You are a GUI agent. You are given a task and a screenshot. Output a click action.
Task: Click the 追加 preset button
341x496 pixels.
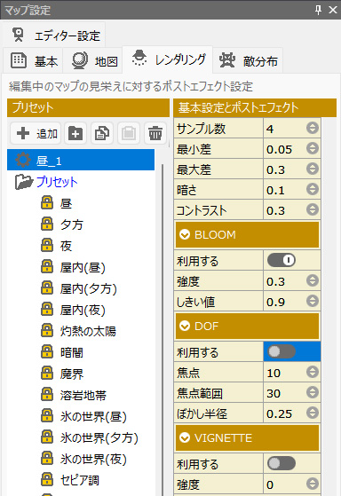(x=36, y=133)
